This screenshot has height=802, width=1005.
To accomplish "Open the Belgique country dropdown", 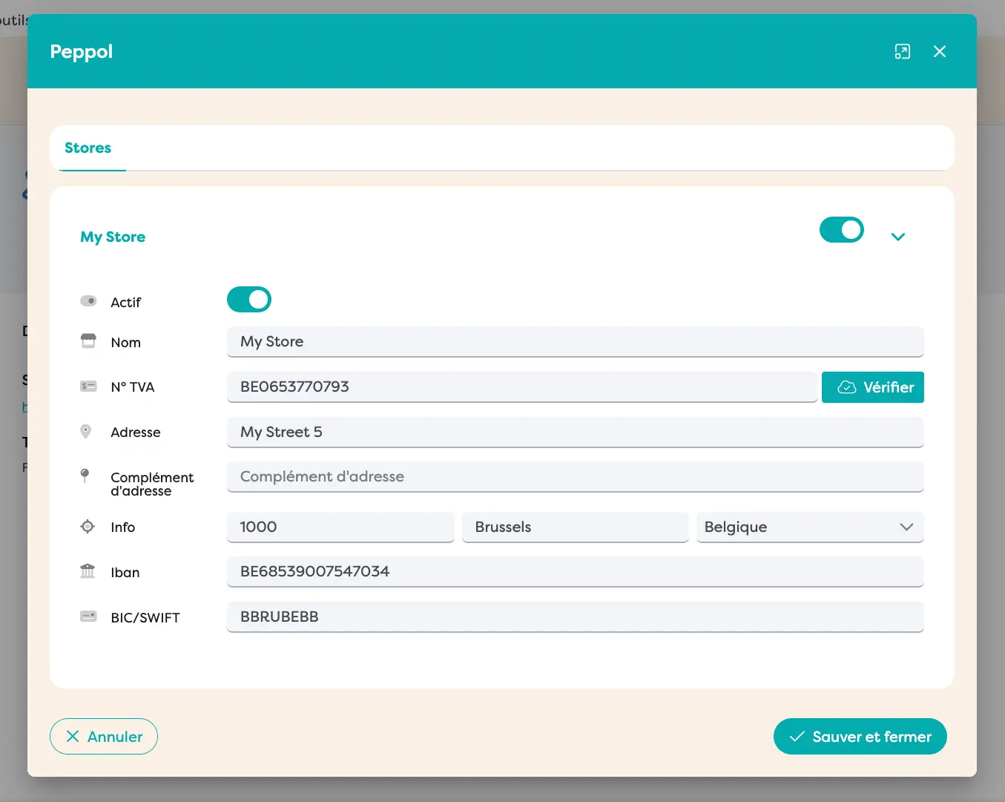I will [x=809, y=527].
